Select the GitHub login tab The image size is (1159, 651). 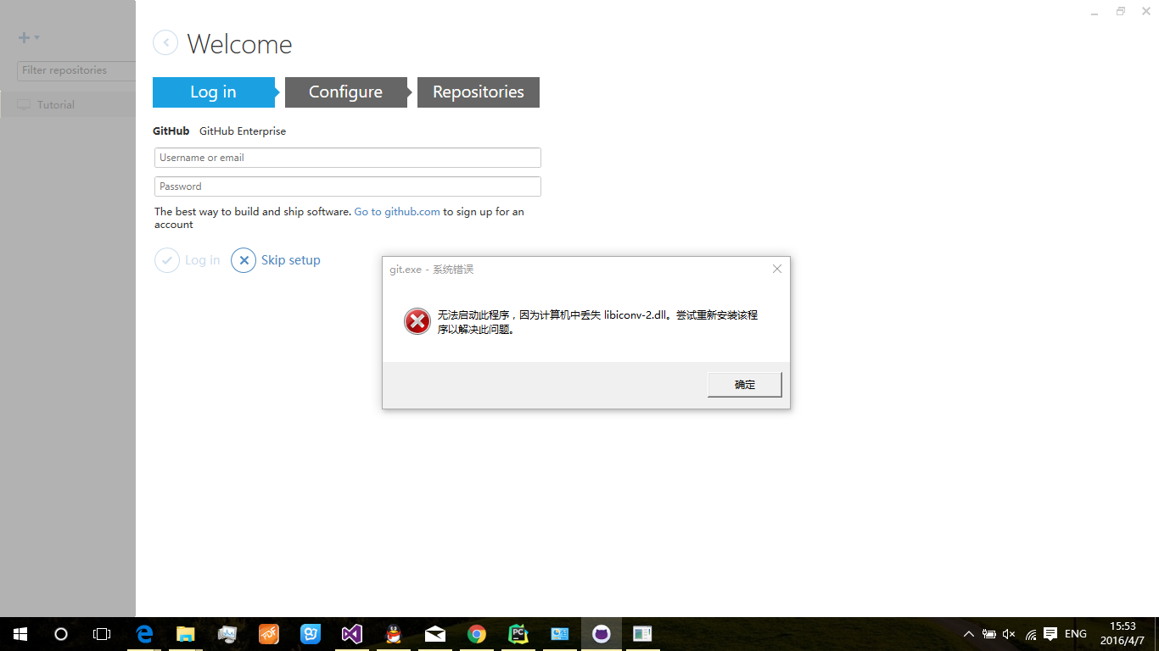[x=171, y=131]
